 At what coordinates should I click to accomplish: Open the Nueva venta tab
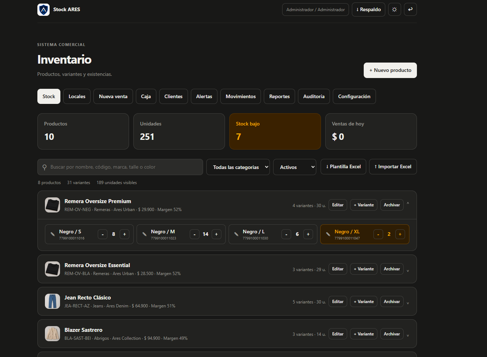pos(113,96)
